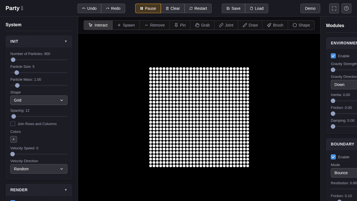Select the Pin tool
The height and width of the screenshot is (201, 357).
click(180, 25)
